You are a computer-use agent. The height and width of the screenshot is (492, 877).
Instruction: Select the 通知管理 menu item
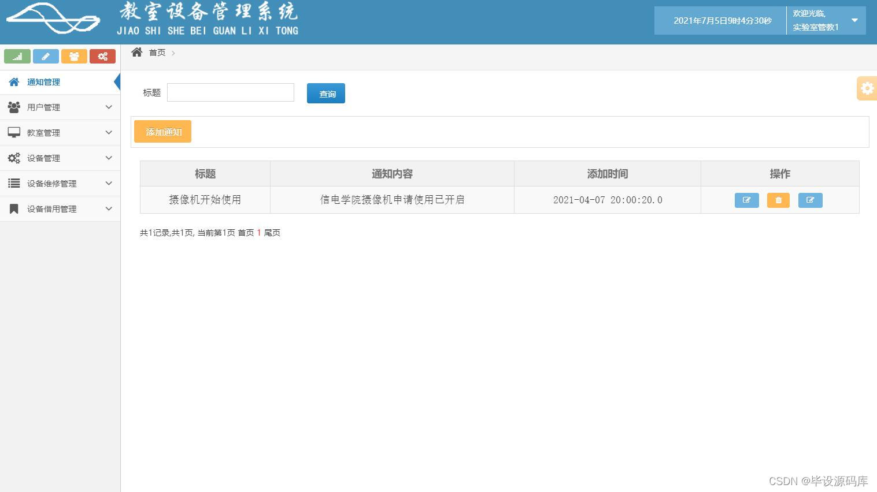click(x=60, y=82)
